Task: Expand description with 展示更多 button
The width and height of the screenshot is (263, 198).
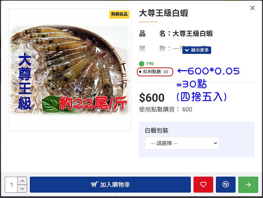Action: (197, 50)
